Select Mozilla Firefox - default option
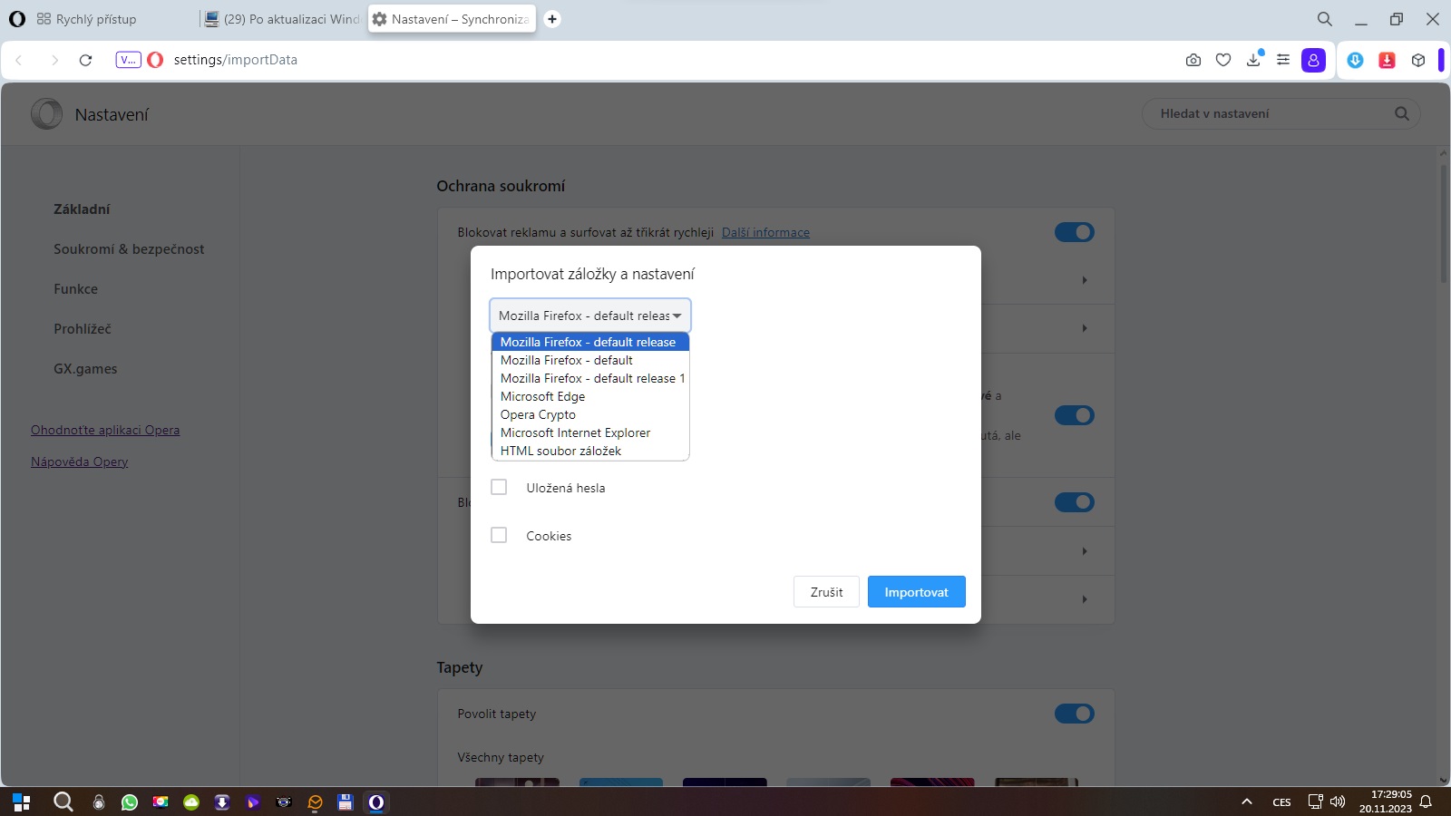 coord(590,360)
